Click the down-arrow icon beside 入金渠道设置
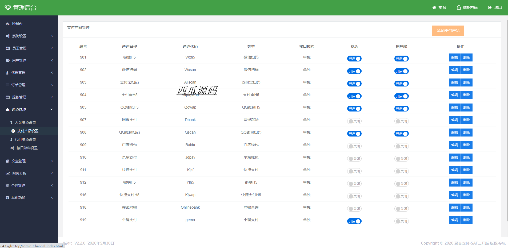 pos(11,122)
